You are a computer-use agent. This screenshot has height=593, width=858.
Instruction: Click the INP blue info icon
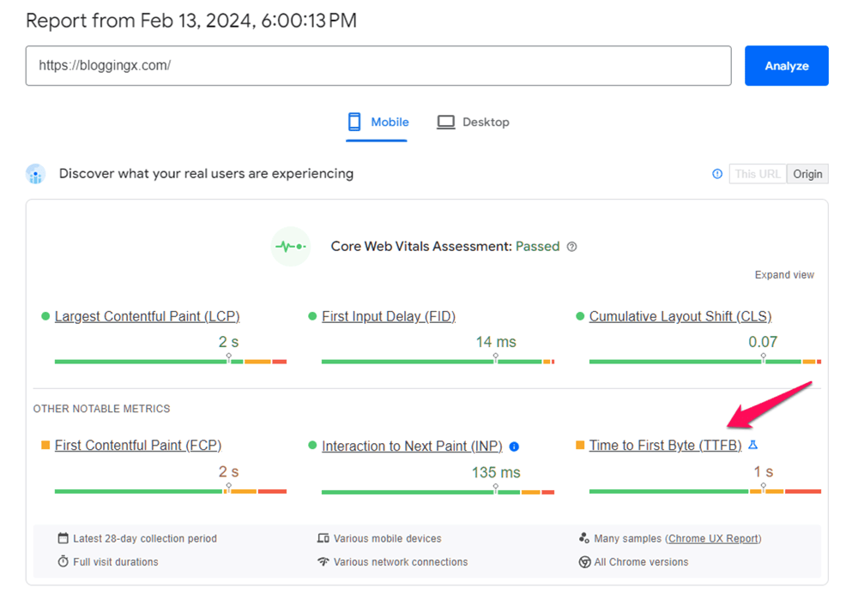tap(514, 446)
